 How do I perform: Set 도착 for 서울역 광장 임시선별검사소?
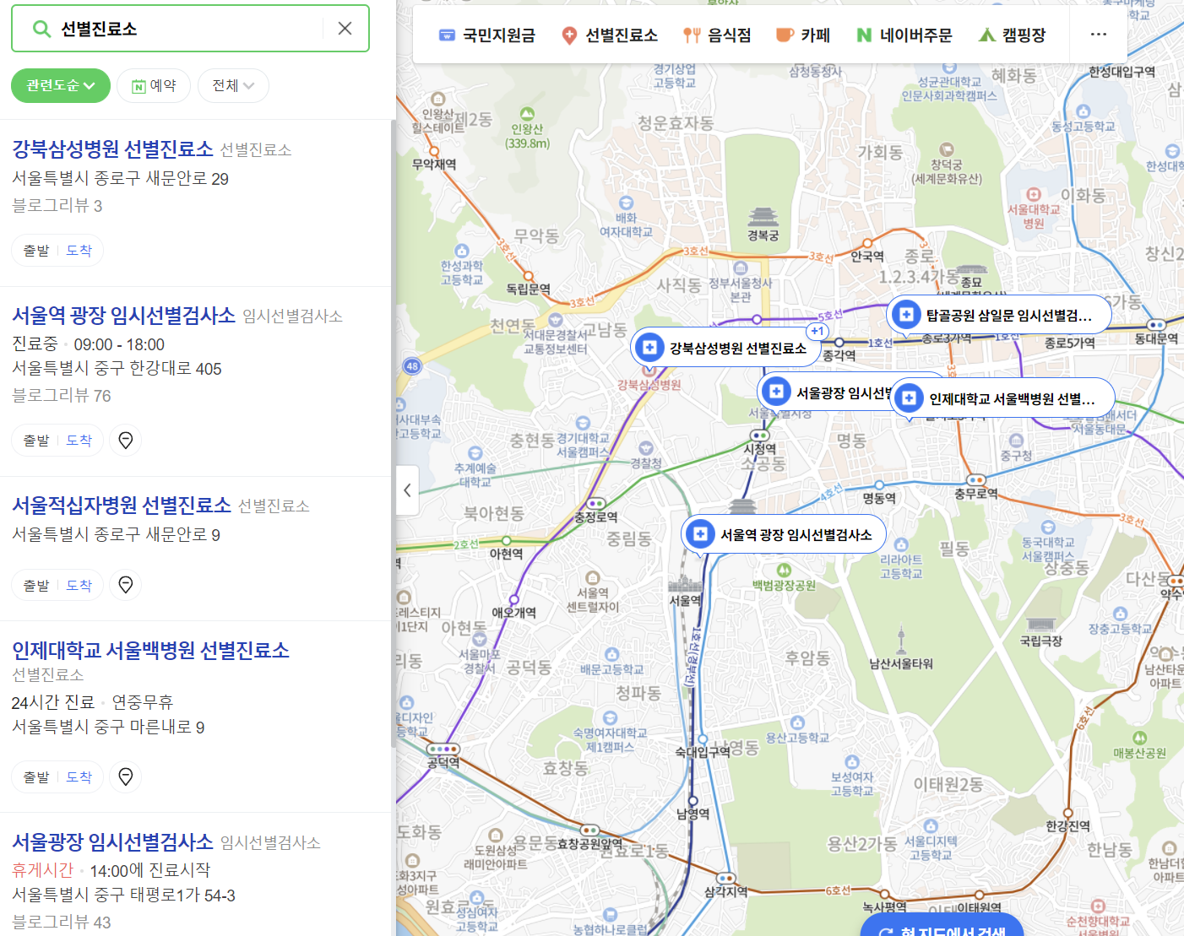tap(79, 441)
